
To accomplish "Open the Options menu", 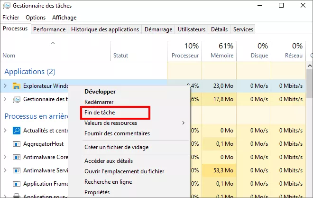I will click(x=36, y=18).
